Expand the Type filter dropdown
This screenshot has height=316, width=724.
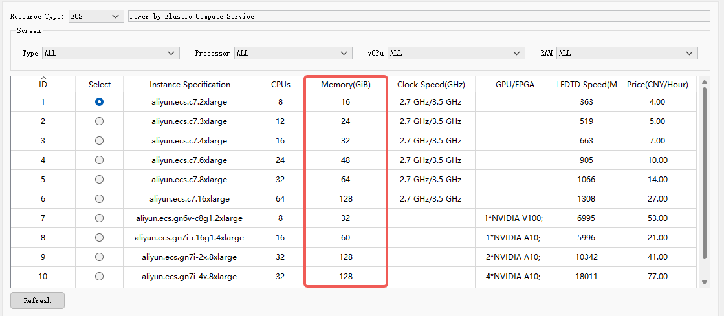(111, 53)
